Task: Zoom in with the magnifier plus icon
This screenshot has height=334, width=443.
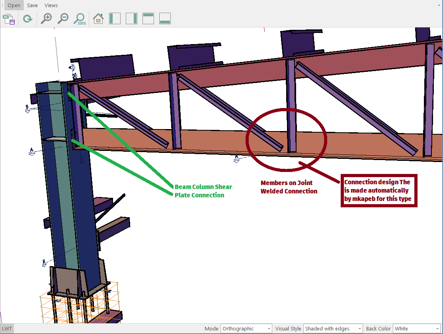Action: tap(47, 19)
